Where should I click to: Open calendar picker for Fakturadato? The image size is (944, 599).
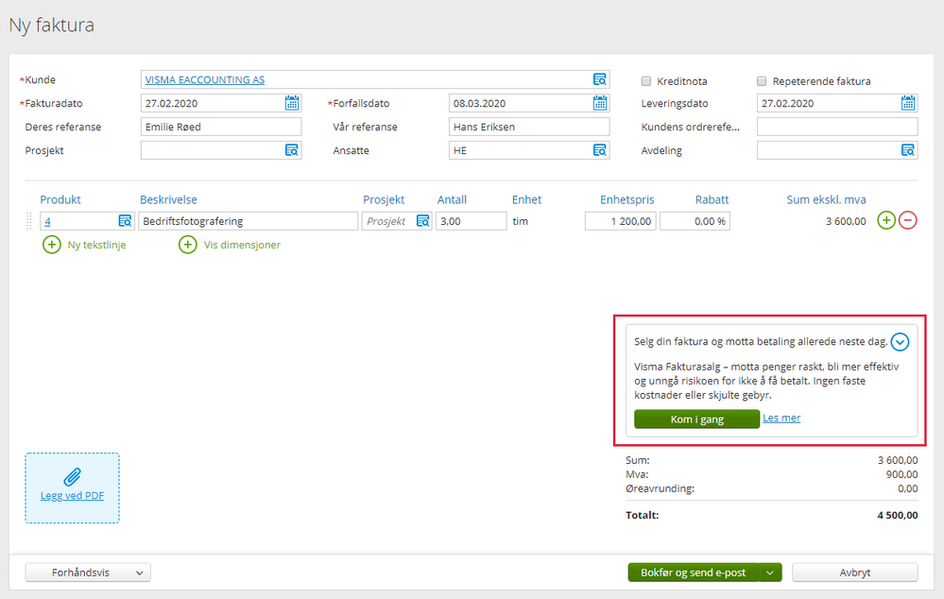click(292, 103)
